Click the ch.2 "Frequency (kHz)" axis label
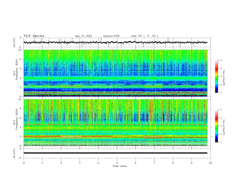This screenshot has height=183, width=237. coord(16,119)
